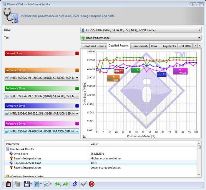The height and width of the screenshot is (190, 206).
Task: Click the results list scrollbar down arrow
Action: (x=199, y=175)
